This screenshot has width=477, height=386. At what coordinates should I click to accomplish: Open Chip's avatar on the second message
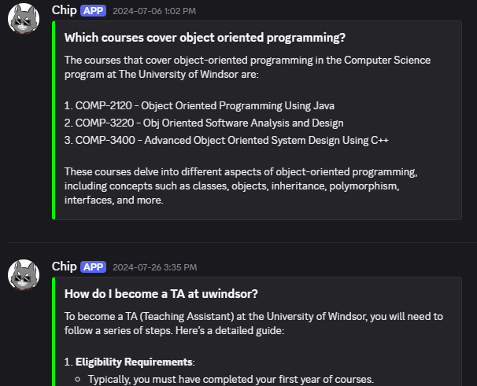click(24, 274)
